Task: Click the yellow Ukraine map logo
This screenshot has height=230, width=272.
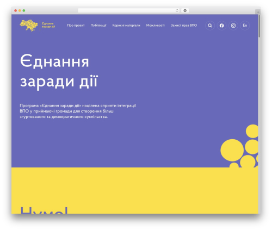Action: coord(29,26)
